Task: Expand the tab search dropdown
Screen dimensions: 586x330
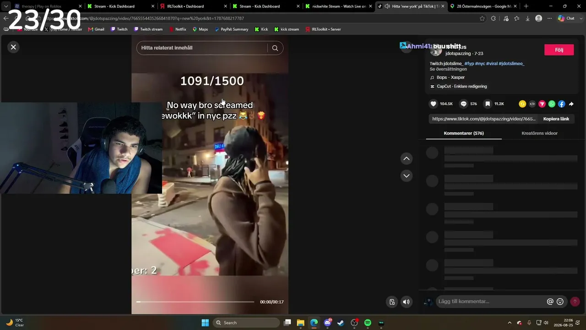Action: [6, 6]
